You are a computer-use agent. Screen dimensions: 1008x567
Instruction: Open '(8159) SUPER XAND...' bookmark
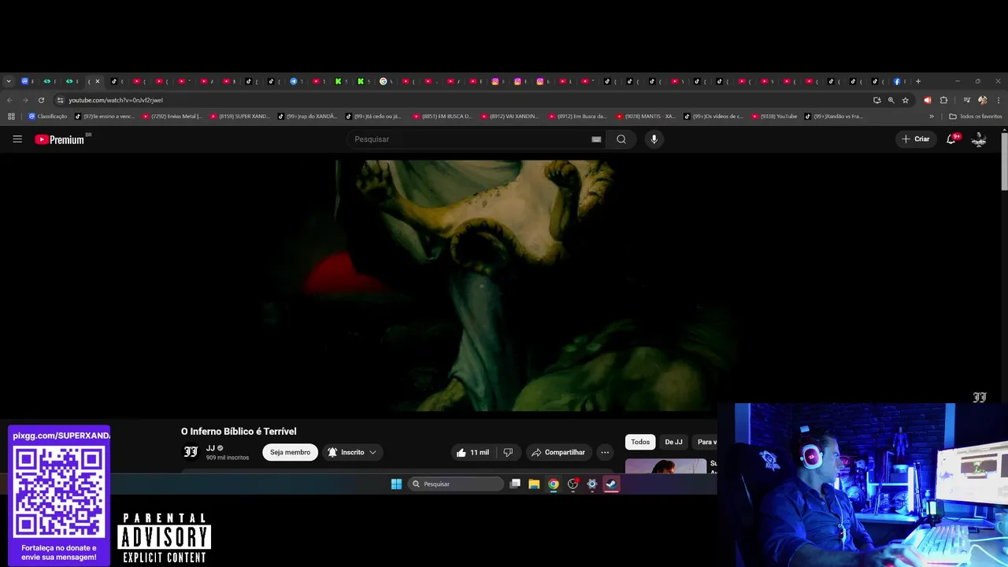click(240, 117)
